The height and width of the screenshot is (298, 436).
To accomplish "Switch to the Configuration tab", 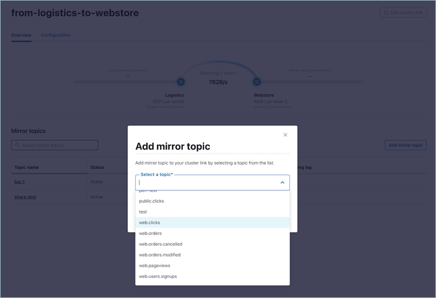I will (x=56, y=35).
